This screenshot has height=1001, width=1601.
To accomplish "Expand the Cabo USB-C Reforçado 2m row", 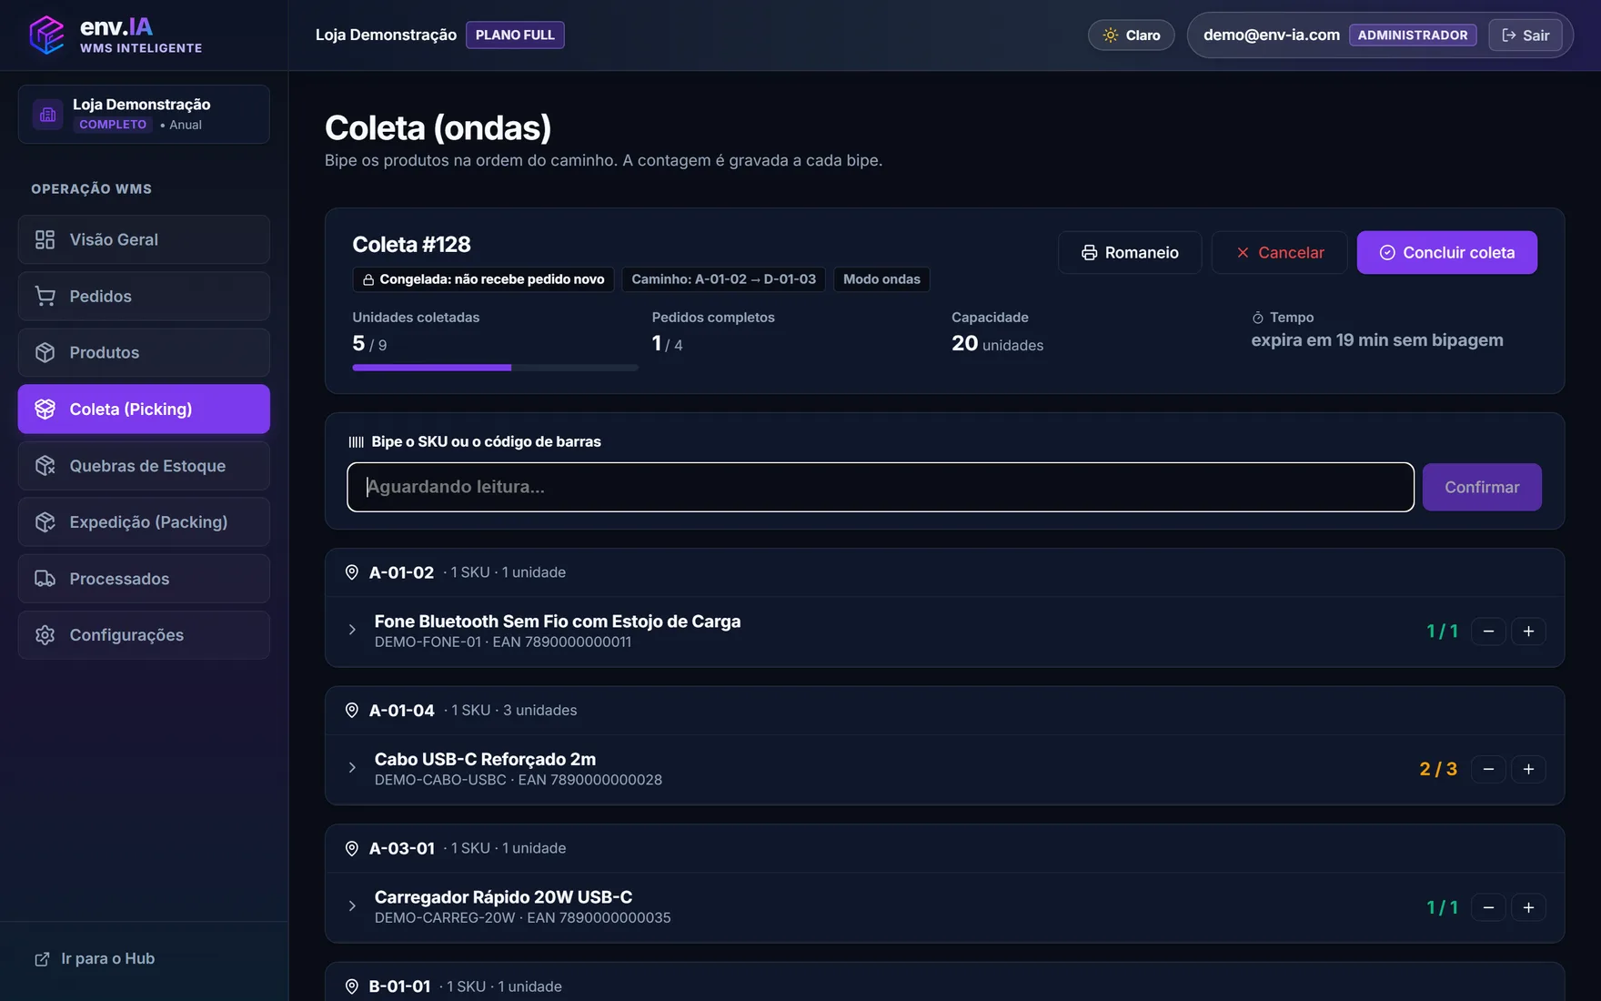I will (352, 768).
